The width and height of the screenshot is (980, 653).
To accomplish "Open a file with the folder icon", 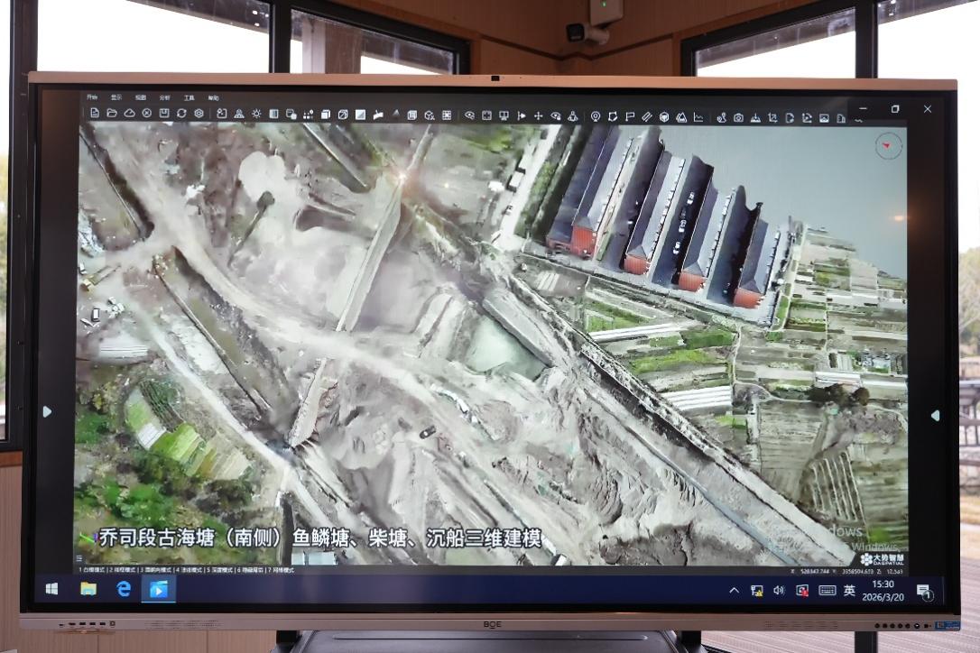I will tap(112, 114).
